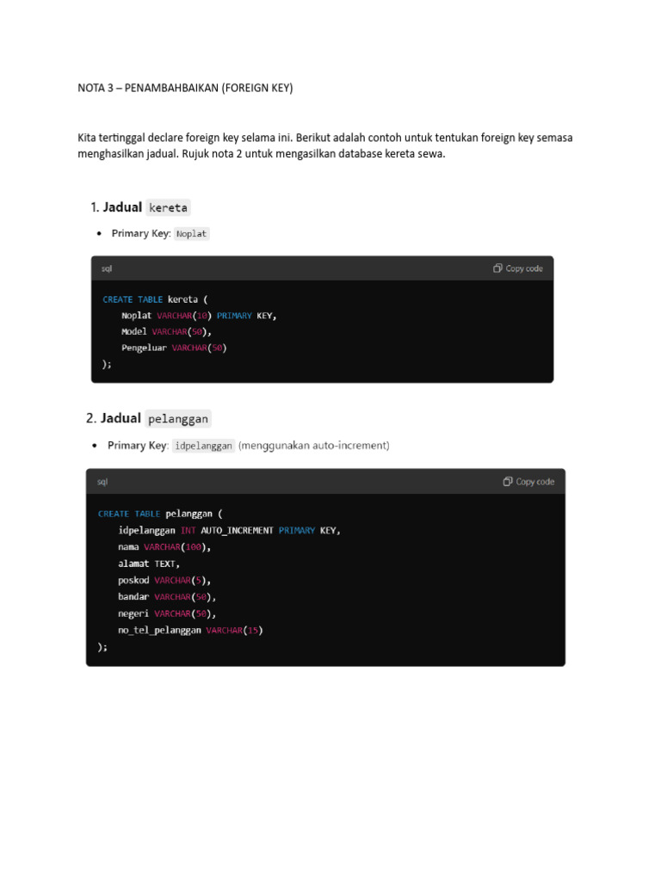
Task: Click the sql label on the kereta code block
Action: point(107,268)
